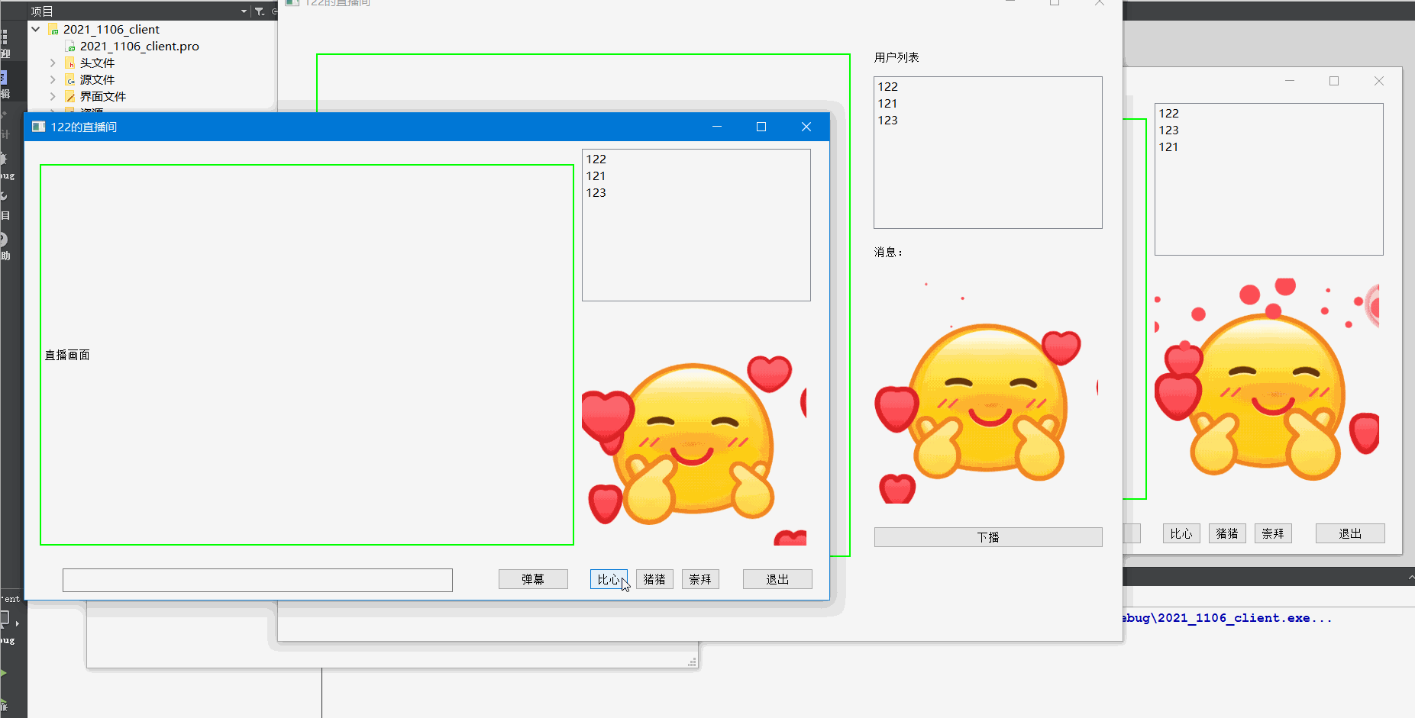
Task: Select 123 in front window's user list
Action: (596, 192)
